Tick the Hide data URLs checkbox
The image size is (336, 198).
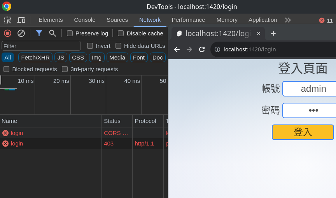pos(119,46)
